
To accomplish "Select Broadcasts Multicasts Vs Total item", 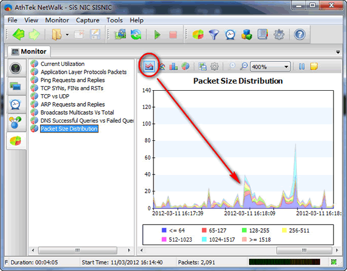I will [77, 113].
